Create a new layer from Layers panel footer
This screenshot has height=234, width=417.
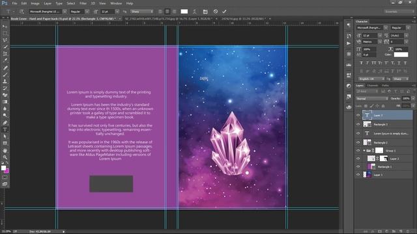pyautogui.click(x=401, y=231)
